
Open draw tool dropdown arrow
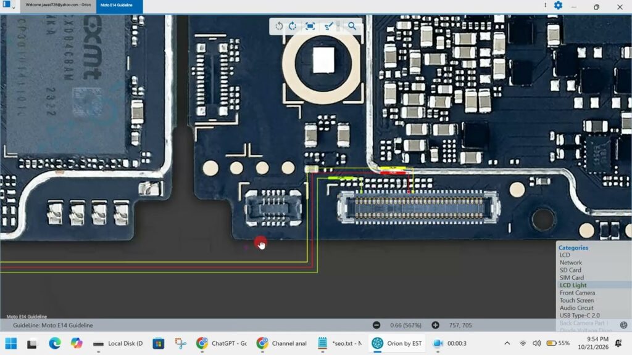pyautogui.click(x=338, y=26)
